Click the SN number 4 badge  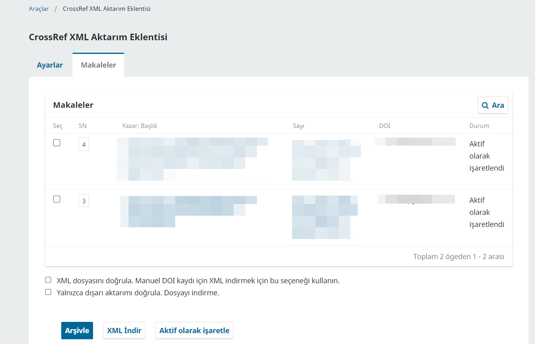[84, 144]
